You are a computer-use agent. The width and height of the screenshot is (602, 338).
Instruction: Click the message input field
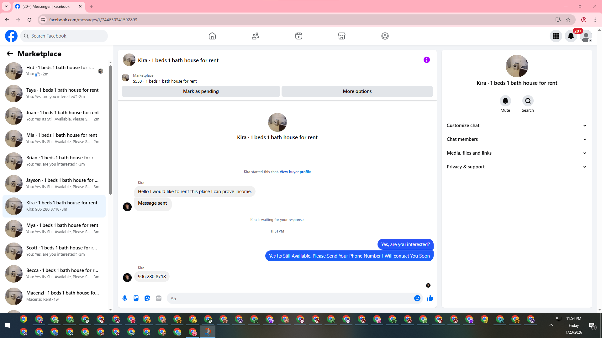pyautogui.click(x=290, y=298)
